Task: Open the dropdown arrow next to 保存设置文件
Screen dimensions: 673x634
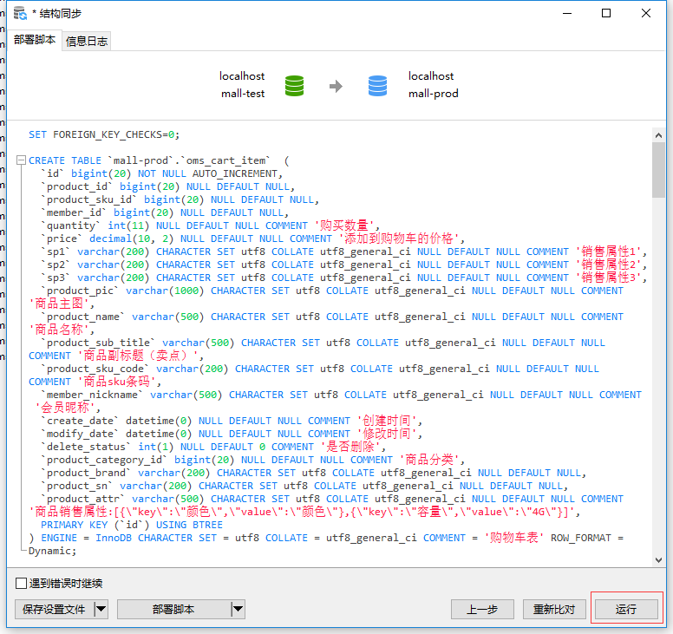Action: 101,610
